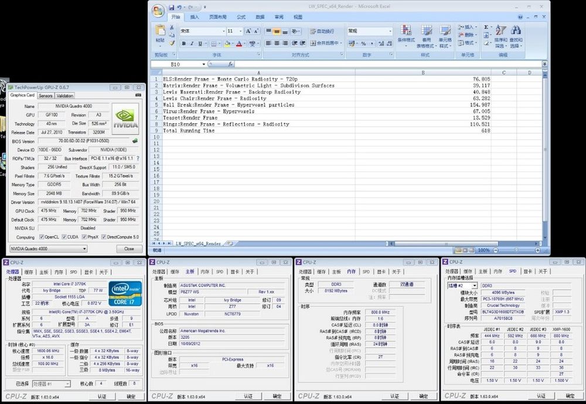Image resolution: width=586 pixels, height=404 pixels.
Task: Switch to GPU-Z Sensors tab
Action: (46, 96)
